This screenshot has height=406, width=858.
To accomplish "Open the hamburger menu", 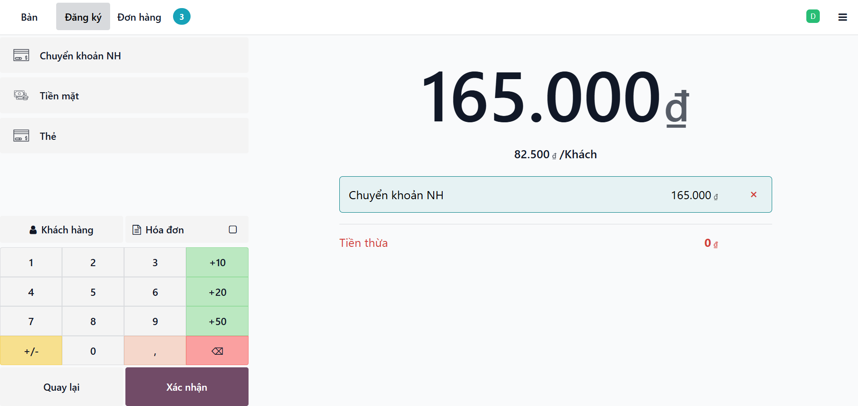I will point(842,17).
